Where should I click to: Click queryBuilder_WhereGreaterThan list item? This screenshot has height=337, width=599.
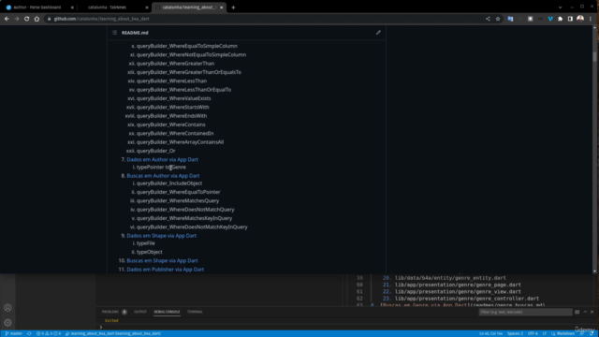[175, 64]
